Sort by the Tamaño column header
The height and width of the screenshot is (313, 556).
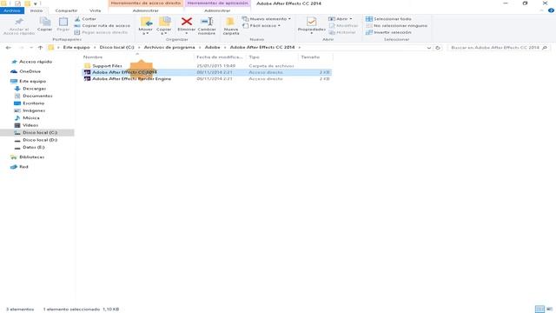310,57
